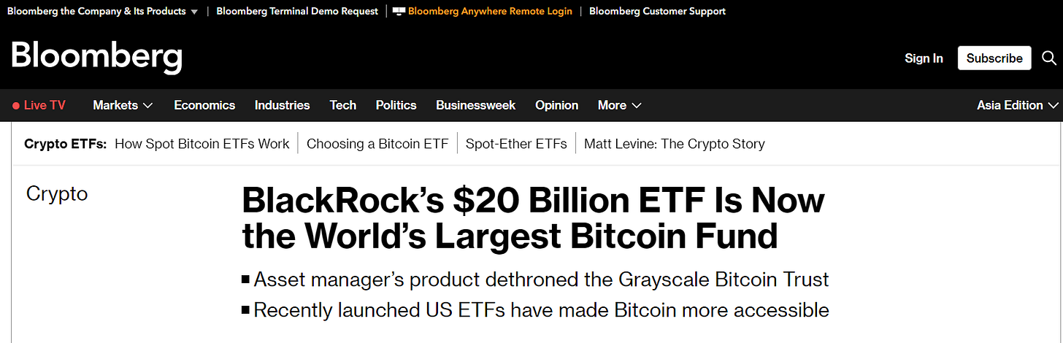
Task: Go to the Tech section
Action: point(342,105)
